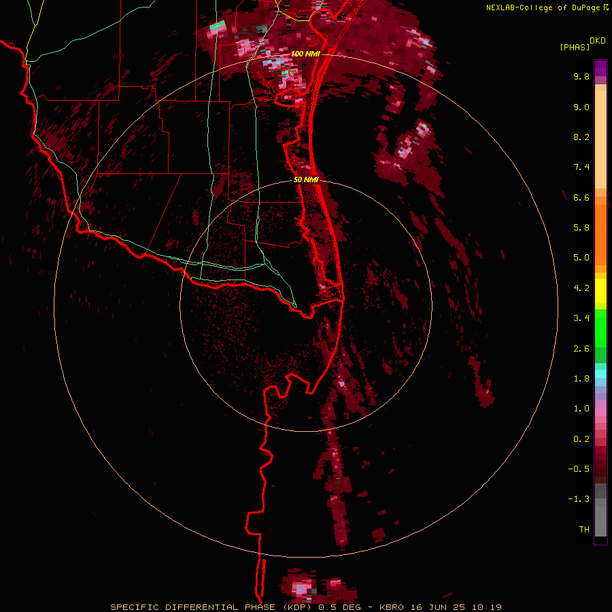Screen dimensions: 612x612
Task: Click the NEXLAB-College of DuPage label
Action: tap(544, 7)
